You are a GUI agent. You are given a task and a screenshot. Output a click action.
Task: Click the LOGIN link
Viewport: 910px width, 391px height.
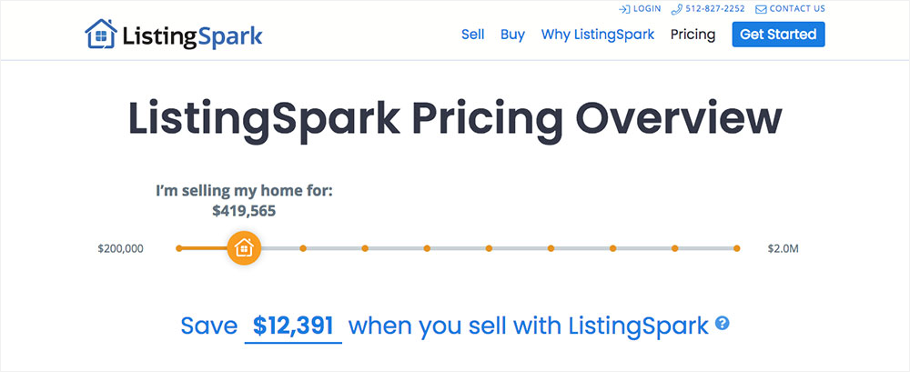coord(647,9)
